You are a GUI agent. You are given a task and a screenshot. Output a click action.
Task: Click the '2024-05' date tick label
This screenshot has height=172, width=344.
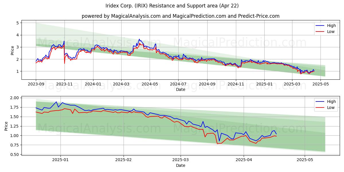coord(150,84)
